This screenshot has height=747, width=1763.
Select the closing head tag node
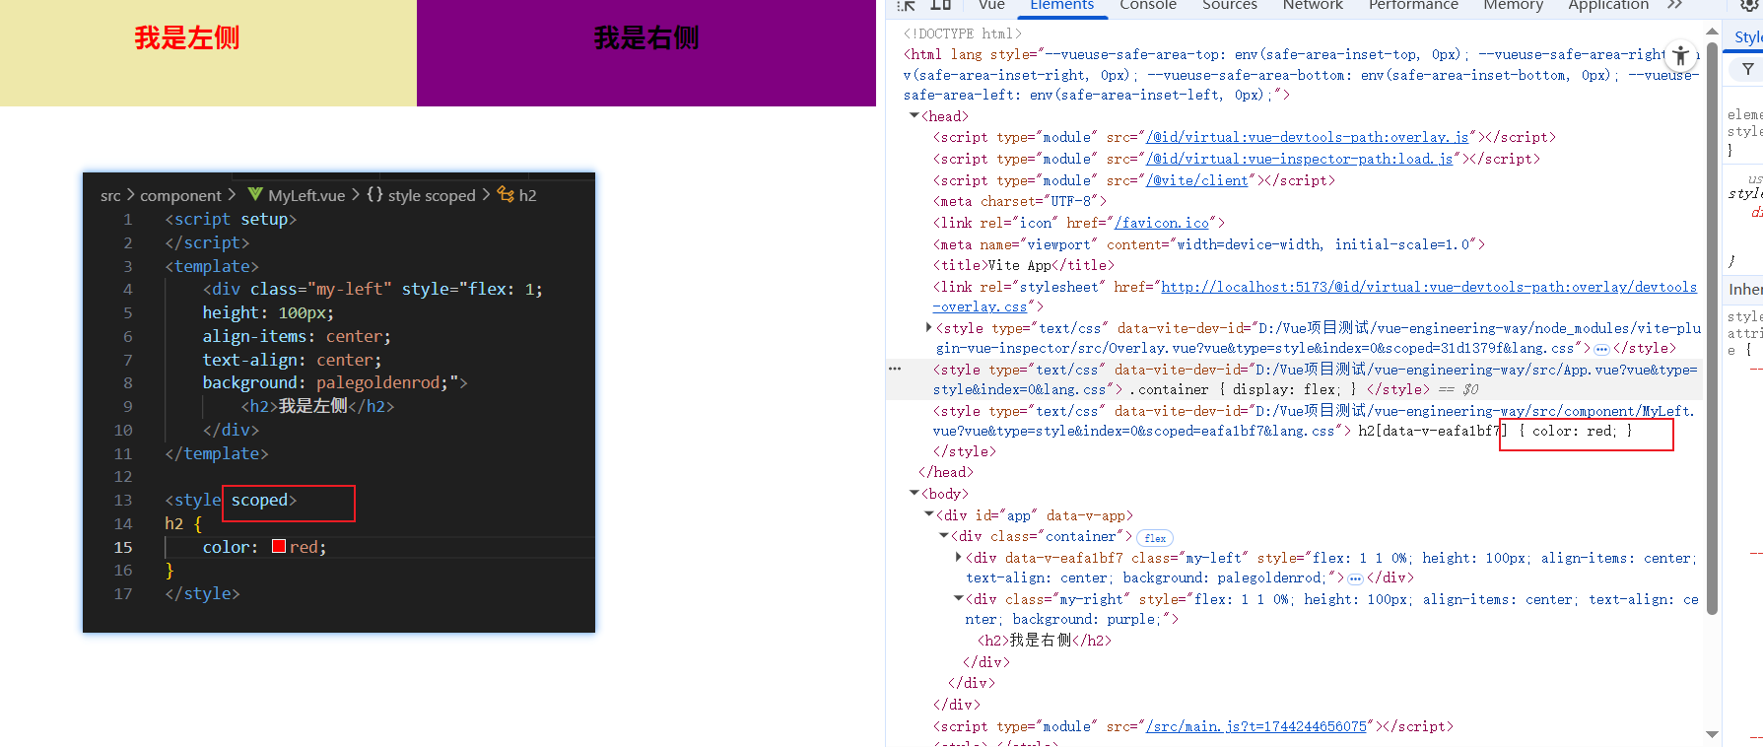tap(946, 472)
